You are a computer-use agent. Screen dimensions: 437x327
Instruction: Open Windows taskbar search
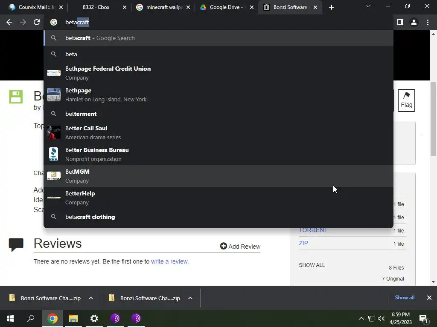coord(31,318)
